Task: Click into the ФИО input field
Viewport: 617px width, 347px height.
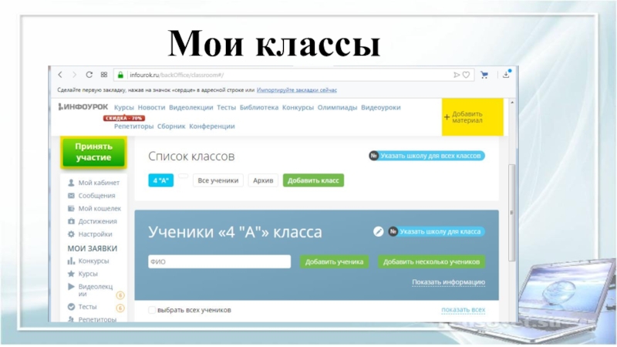Action: 220,261
